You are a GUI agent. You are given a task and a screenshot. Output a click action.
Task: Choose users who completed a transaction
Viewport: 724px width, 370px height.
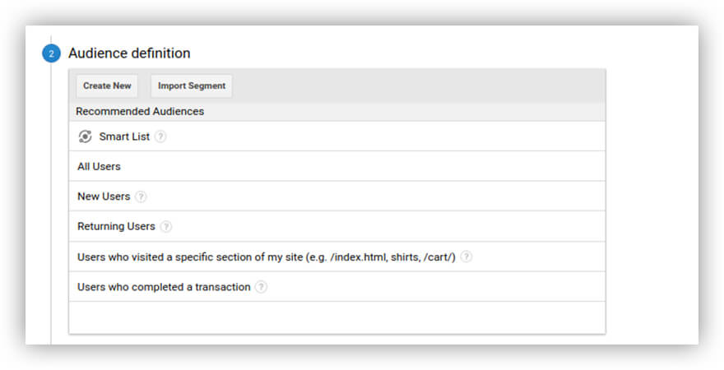pos(164,287)
